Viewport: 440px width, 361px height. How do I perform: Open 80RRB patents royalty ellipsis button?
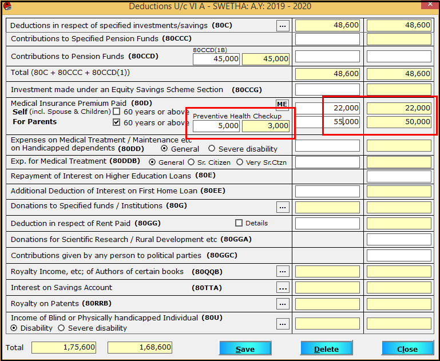(283, 304)
